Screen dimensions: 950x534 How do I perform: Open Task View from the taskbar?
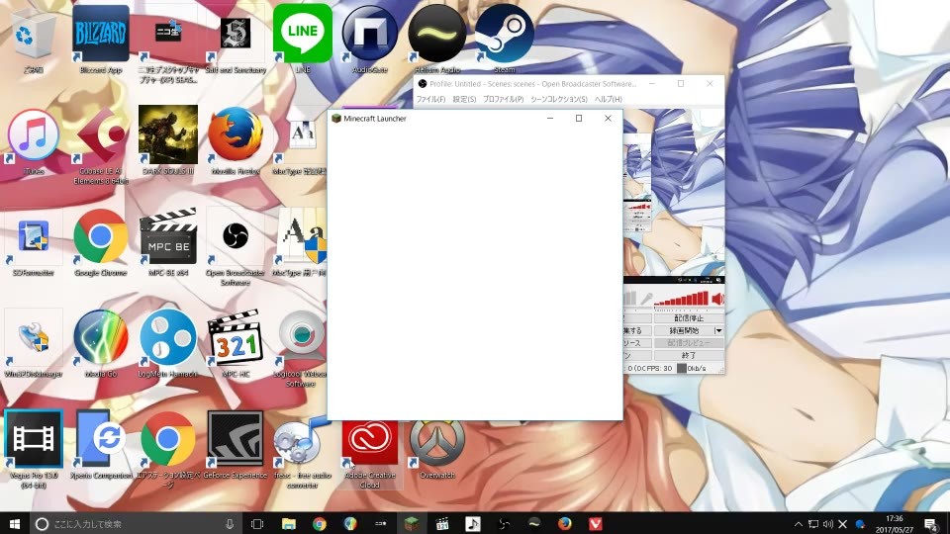[x=257, y=524]
